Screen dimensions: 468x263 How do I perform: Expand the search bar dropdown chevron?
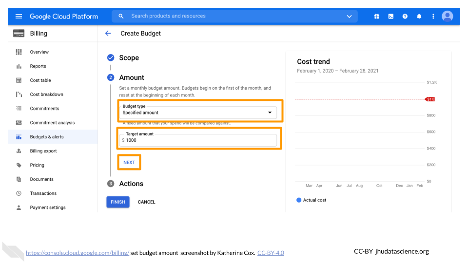(x=349, y=17)
